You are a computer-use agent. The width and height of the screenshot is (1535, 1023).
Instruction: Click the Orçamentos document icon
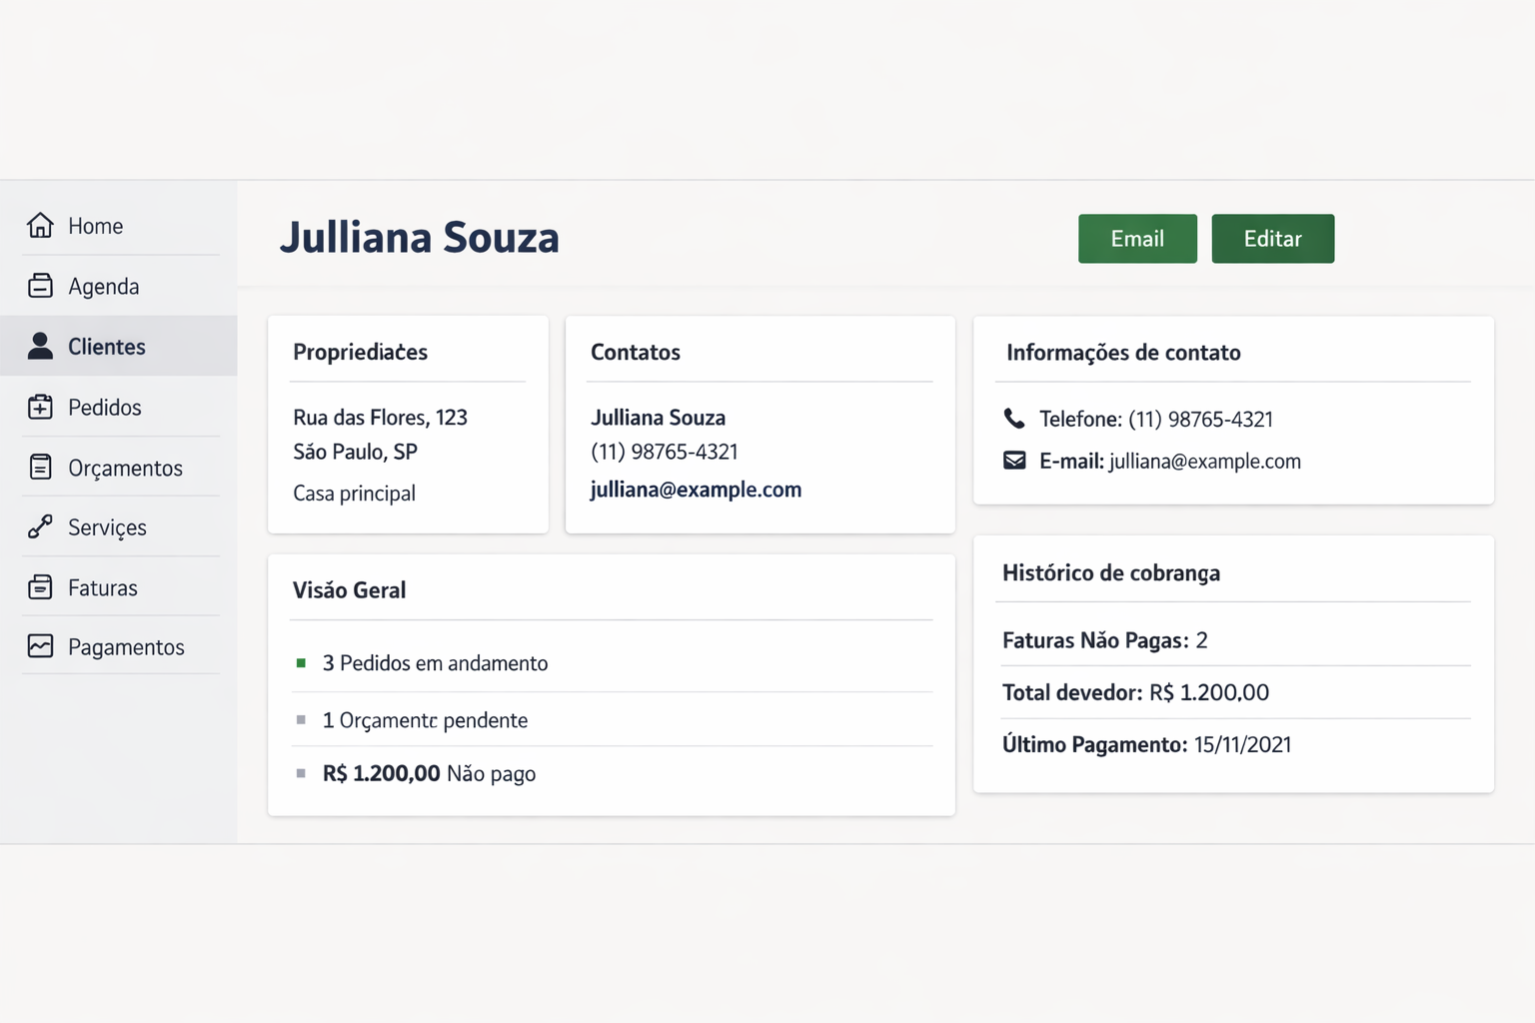click(x=40, y=468)
